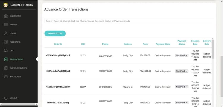223x107 pixels.
Task: Click the Address column header
Action: pos(128,44)
